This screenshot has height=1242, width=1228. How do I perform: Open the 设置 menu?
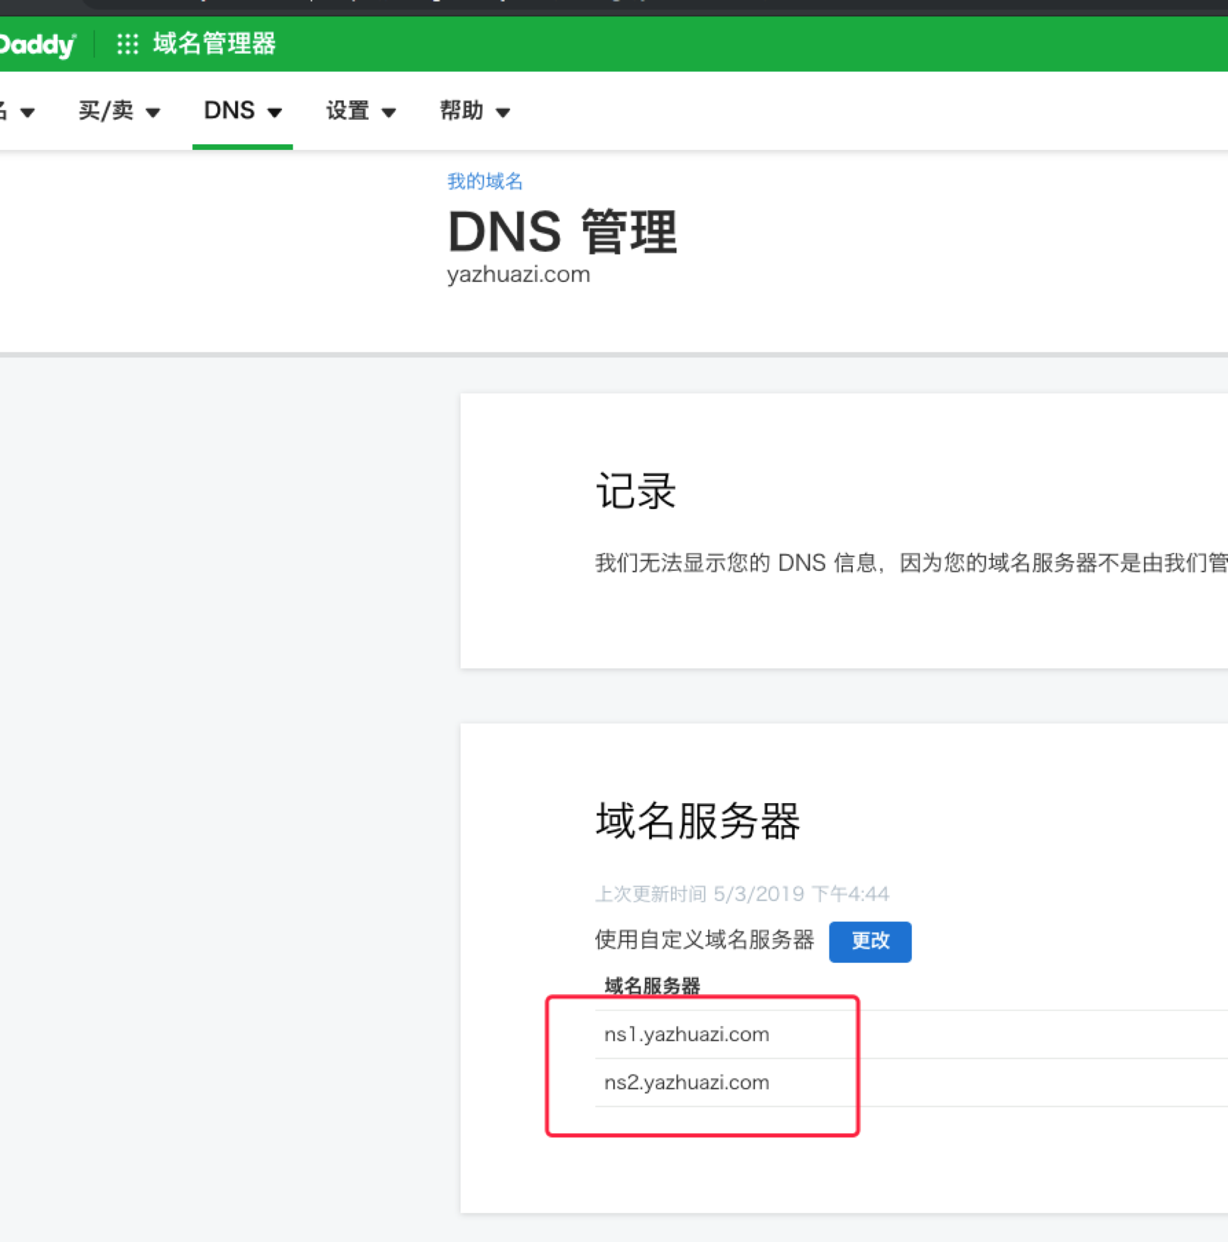[x=347, y=111]
